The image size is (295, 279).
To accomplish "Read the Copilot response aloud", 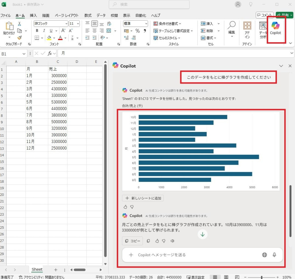I will coord(172,241).
